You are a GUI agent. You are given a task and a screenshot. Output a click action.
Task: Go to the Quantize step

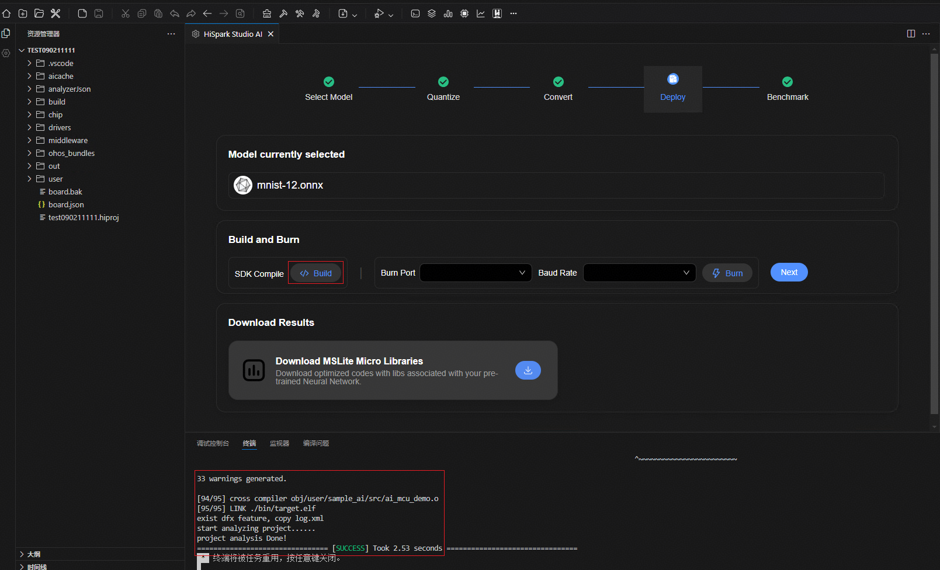click(x=443, y=89)
